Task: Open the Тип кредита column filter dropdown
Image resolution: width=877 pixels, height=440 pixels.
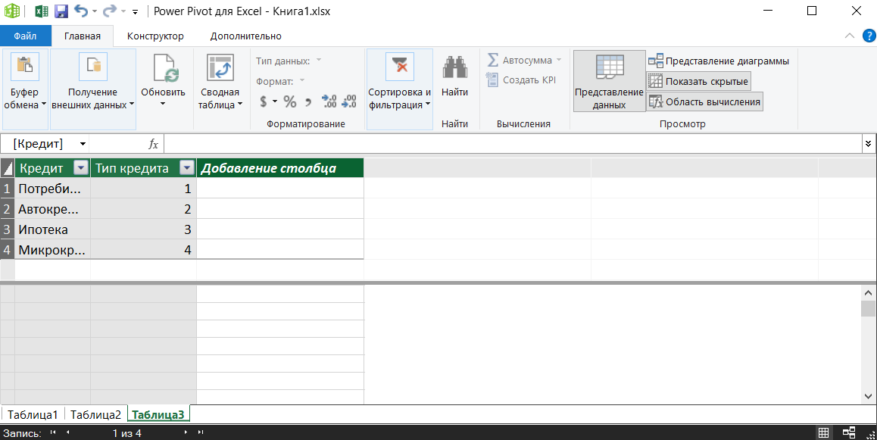Action: point(186,167)
